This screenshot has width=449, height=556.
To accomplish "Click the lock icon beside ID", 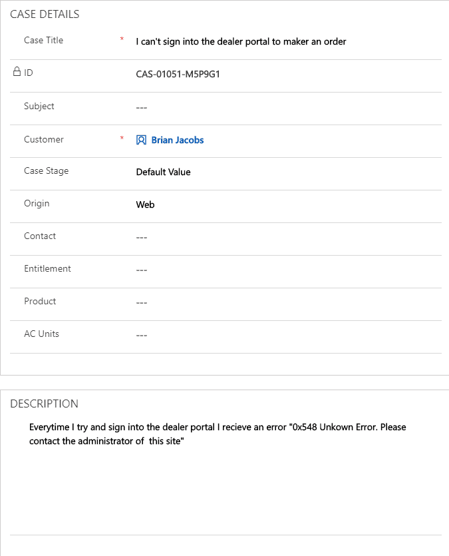I will 17,72.
